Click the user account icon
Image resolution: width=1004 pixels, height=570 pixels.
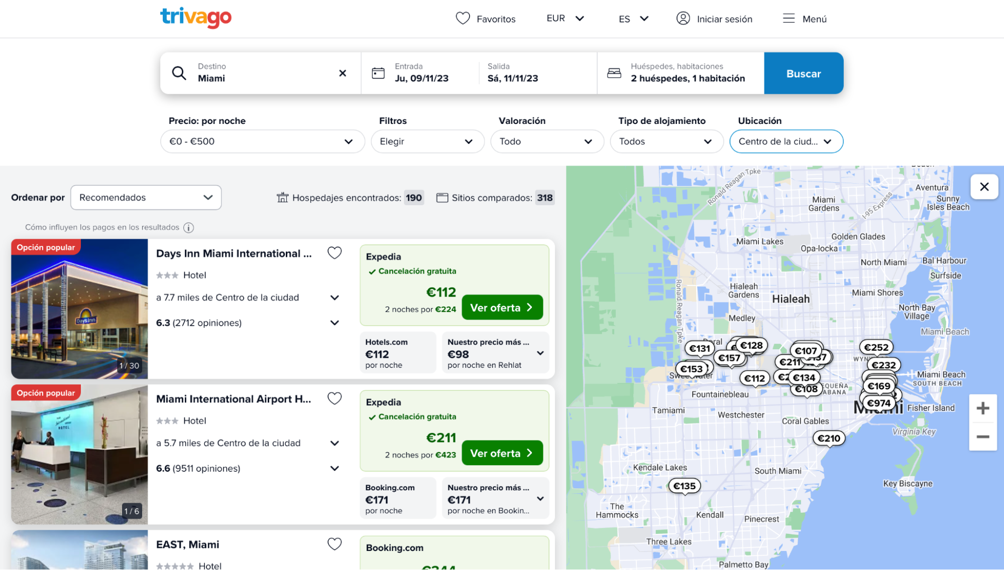click(683, 19)
